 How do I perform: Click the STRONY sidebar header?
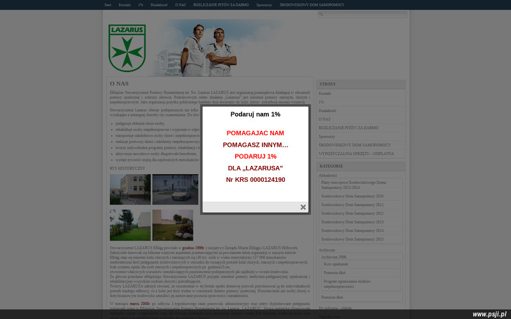[361, 84]
